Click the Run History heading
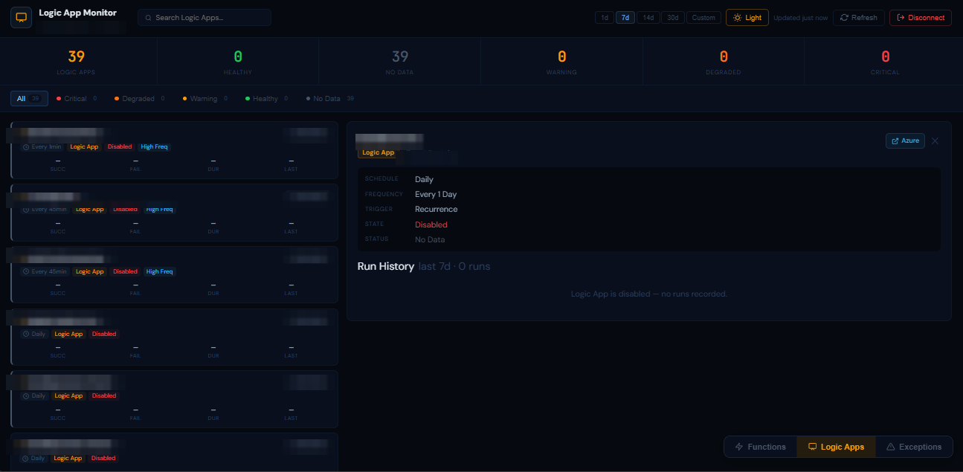Screen dimensions: 963x472 pos(386,266)
